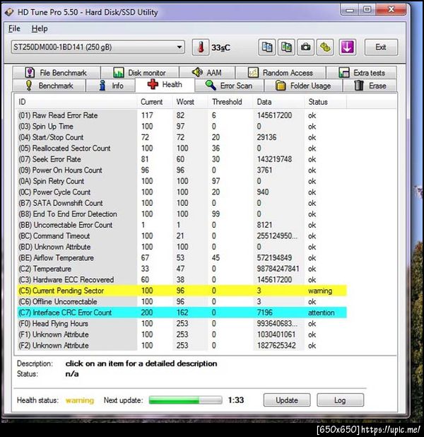424x437 pixels.
Task: Select the (F2) Unknown Attribute row
Action: tap(182, 345)
